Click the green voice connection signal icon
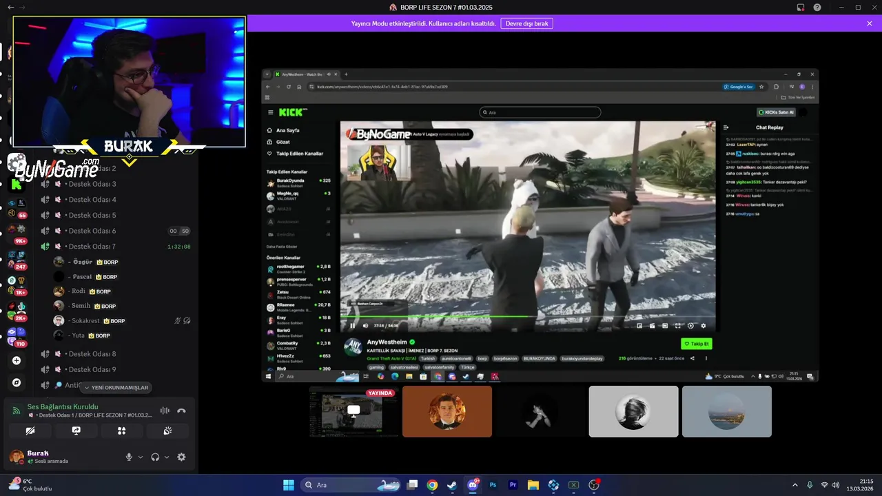Screen dimensions: 882x496 [x=17, y=411]
